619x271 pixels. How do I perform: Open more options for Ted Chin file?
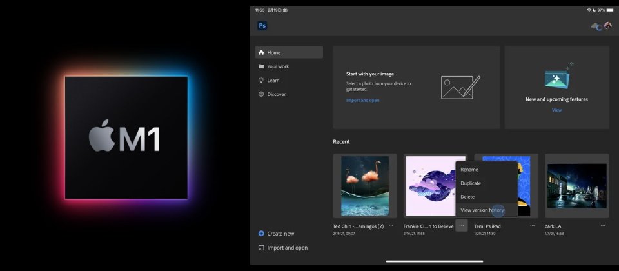391,225
